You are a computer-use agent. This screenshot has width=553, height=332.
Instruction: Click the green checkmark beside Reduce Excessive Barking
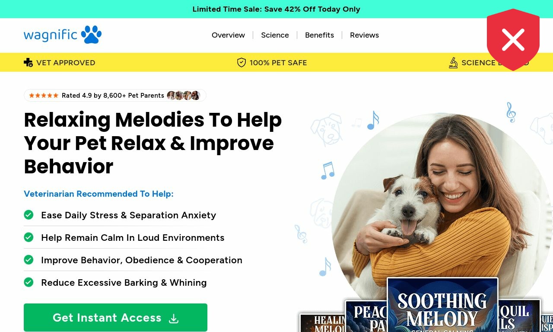tap(29, 282)
